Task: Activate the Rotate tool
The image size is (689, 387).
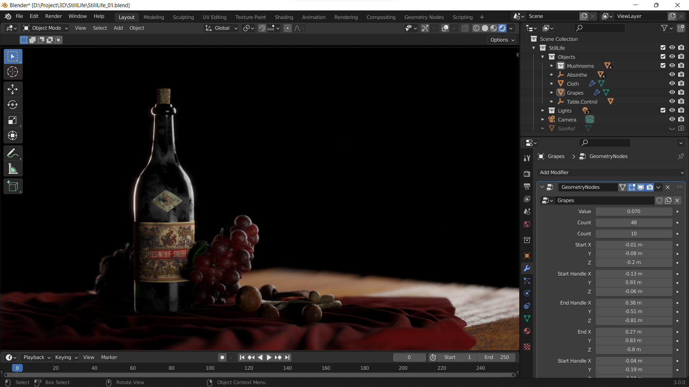Action: [x=13, y=105]
